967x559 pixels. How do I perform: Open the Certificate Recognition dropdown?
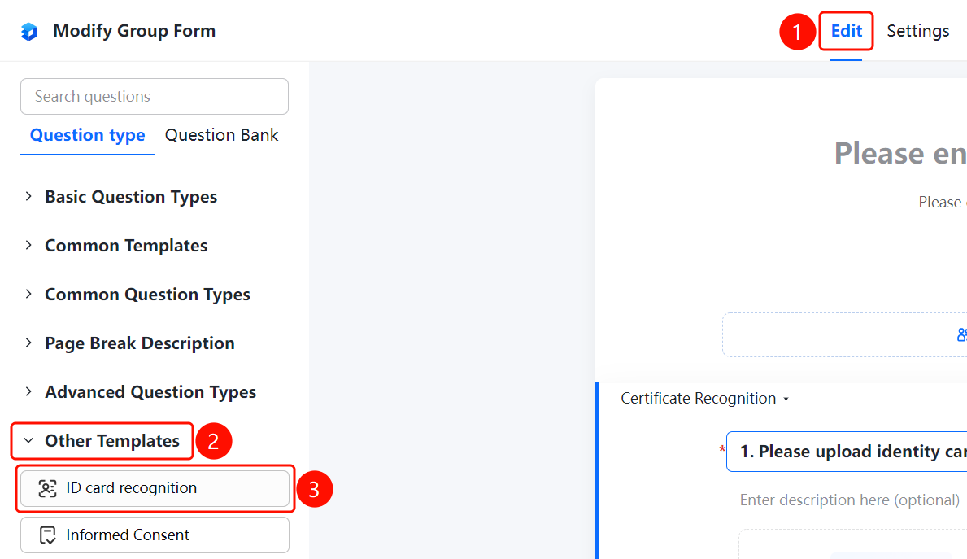705,399
